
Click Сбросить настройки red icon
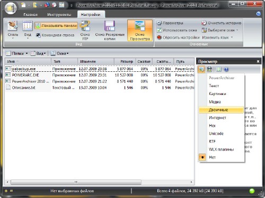[160, 37]
